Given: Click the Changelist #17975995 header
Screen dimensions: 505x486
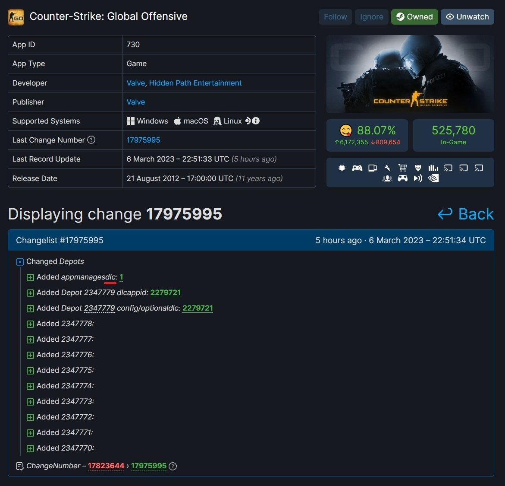Looking at the screenshot, I should click(x=60, y=240).
